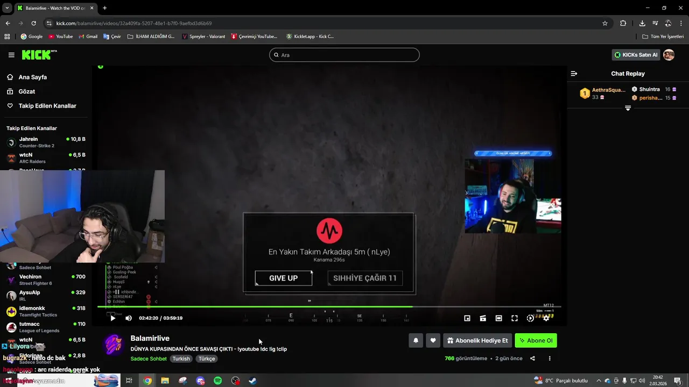Click the Ara search field

(344, 55)
